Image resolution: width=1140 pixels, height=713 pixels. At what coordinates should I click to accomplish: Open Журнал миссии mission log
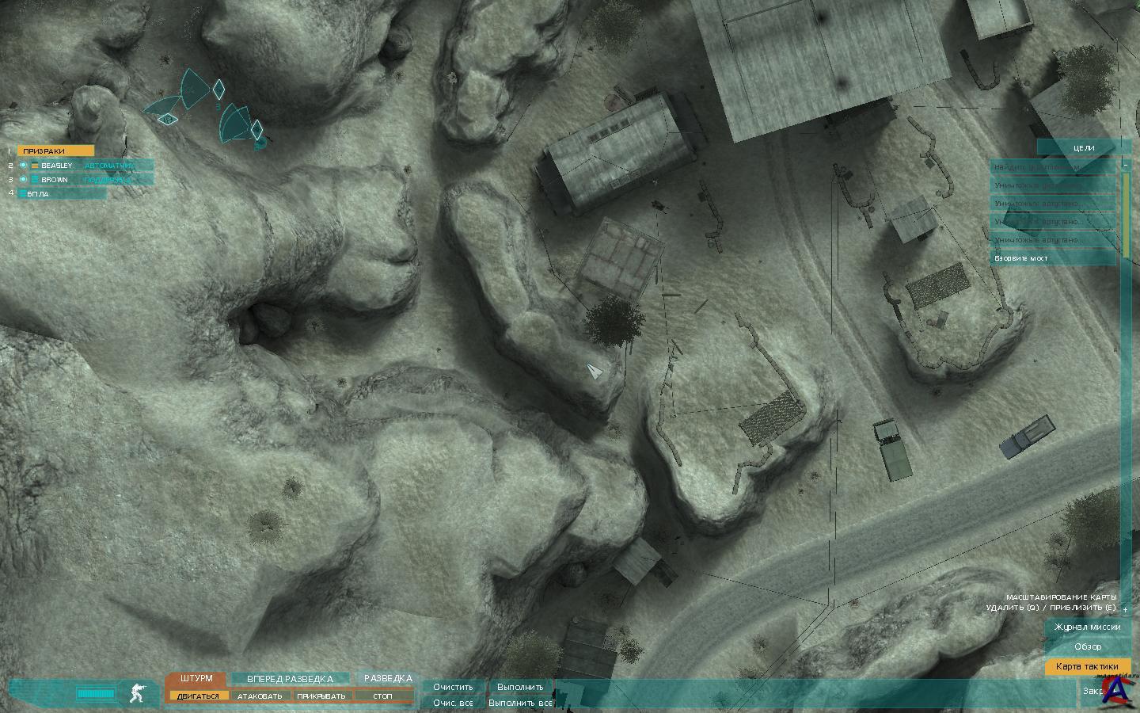click(1086, 627)
